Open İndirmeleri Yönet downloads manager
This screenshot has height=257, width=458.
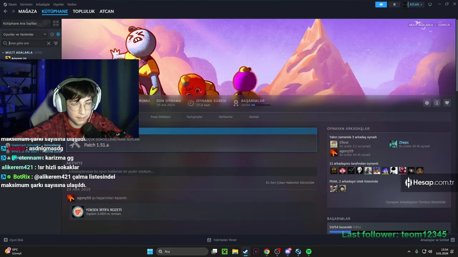[222, 240]
